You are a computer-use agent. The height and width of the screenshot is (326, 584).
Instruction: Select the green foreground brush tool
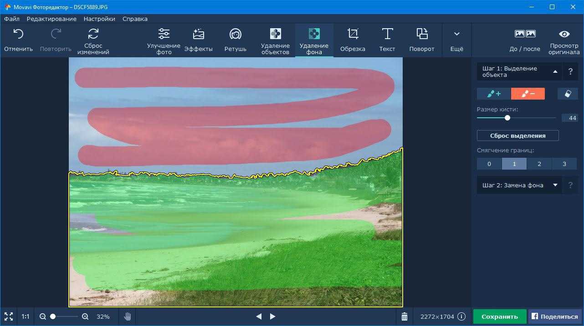point(494,94)
